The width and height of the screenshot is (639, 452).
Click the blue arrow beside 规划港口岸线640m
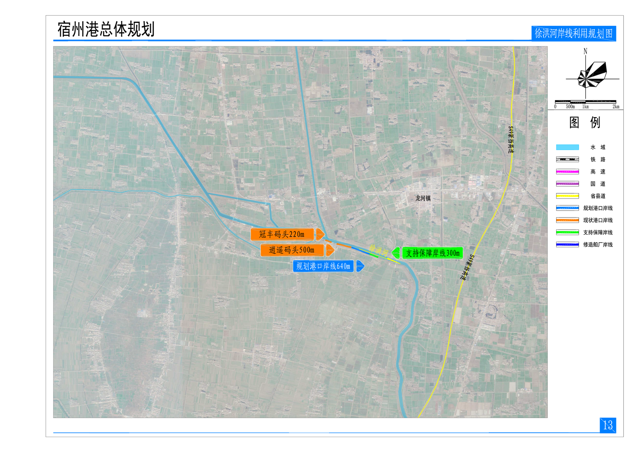pyautogui.click(x=360, y=266)
